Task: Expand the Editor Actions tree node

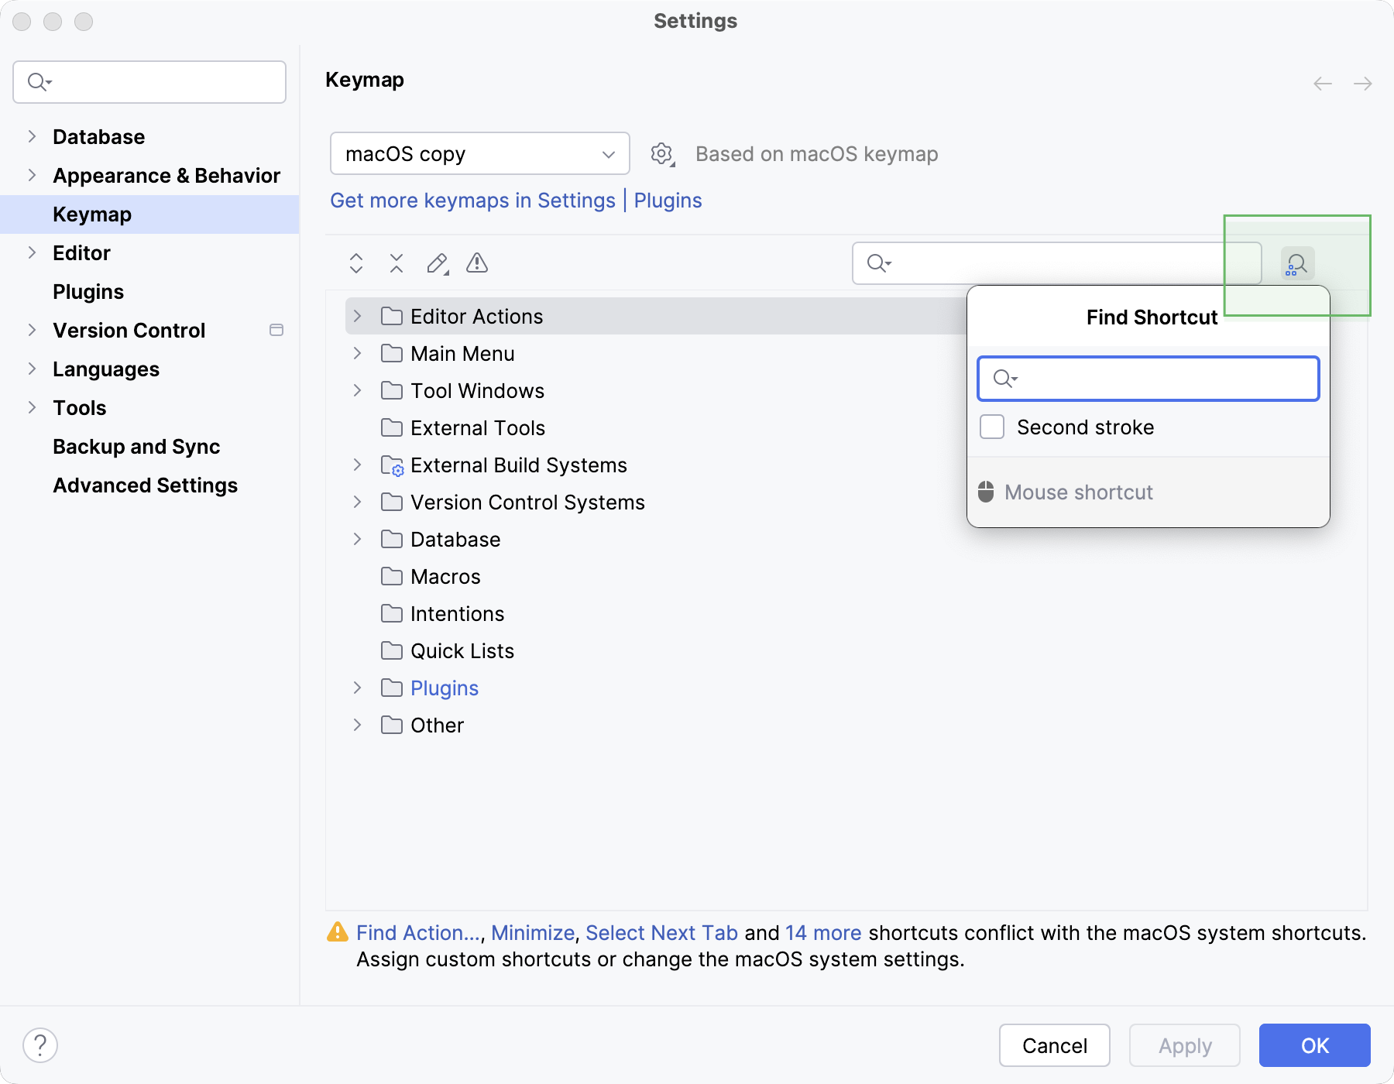Action: [357, 316]
